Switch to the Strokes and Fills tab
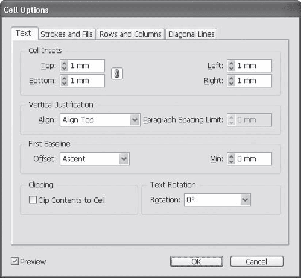 (x=66, y=34)
